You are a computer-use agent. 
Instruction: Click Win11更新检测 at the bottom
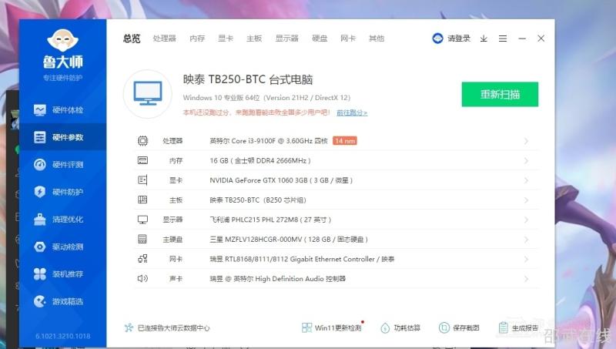(332, 328)
